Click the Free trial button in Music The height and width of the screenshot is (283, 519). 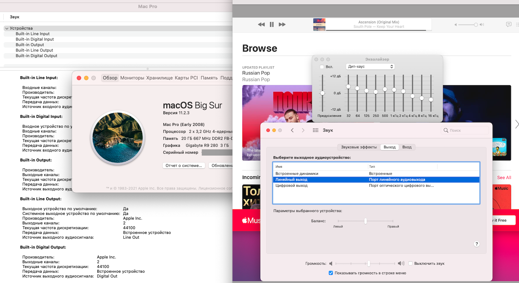[x=504, y=220]
